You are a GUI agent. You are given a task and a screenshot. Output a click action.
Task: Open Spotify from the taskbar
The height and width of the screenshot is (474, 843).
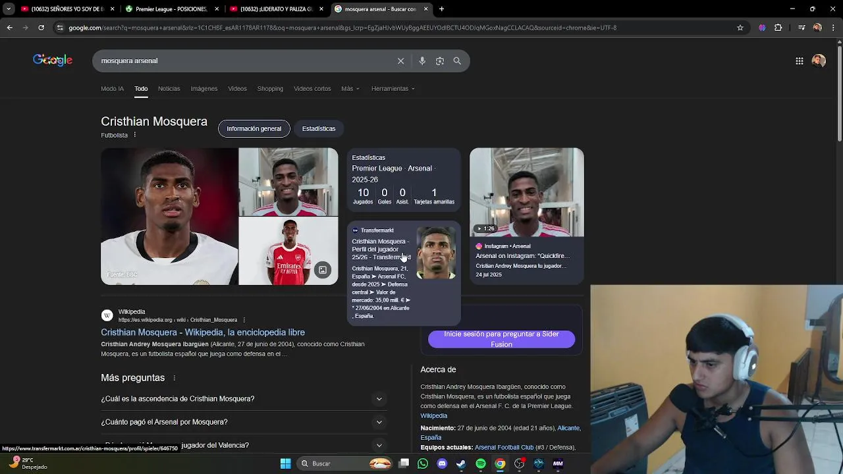point(481,463)
